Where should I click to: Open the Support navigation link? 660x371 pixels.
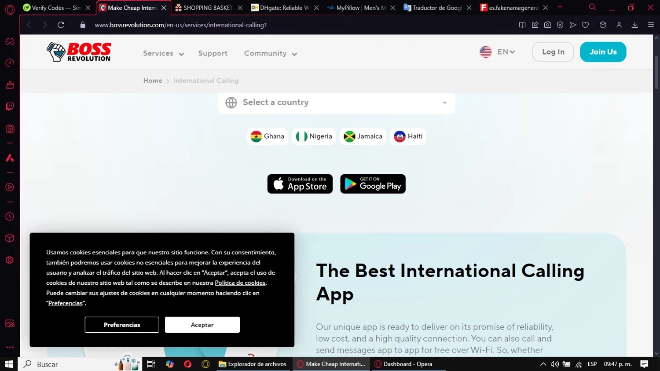(213, 53)
